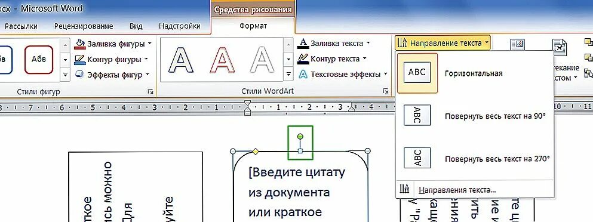This screenshot has width=593, height=222.
Task: Click the yellow diamond adjustment handle
Action: click(x=255, y=151)
